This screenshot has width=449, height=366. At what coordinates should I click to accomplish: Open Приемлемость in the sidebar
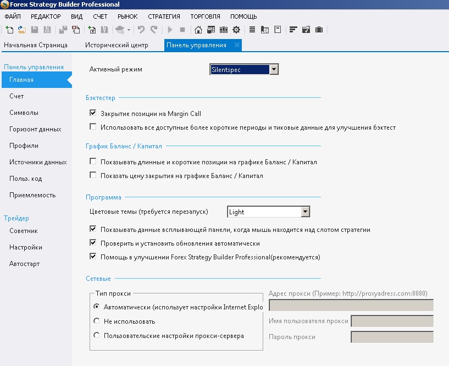click(32, 195)
